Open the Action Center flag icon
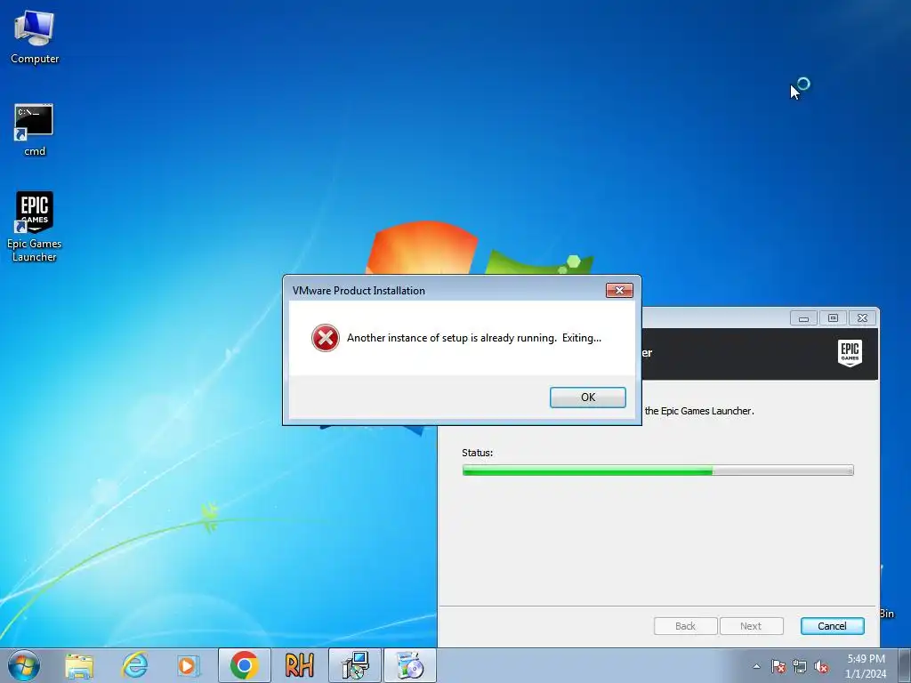This screenshot has height=683, width=911. click(778, 666)
